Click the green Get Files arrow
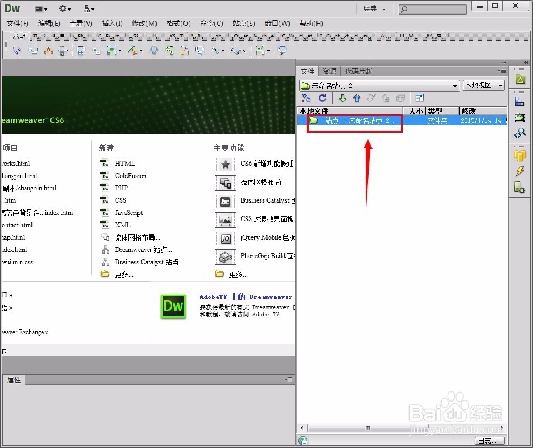Screen dimensions: 533x448 coord(343,98)
